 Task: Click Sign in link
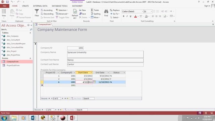pos(207,6)
